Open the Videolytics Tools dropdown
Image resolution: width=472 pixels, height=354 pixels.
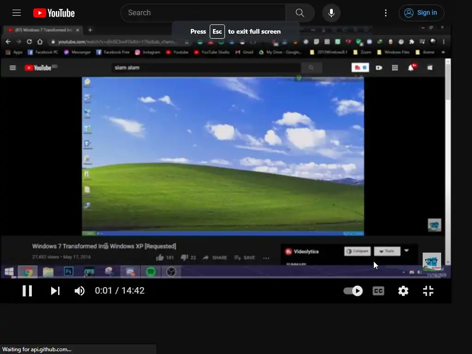click(x=387, y=251)
